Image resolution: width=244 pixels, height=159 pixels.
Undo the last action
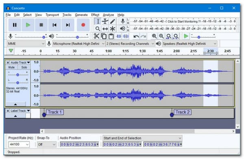pos(136,37)
